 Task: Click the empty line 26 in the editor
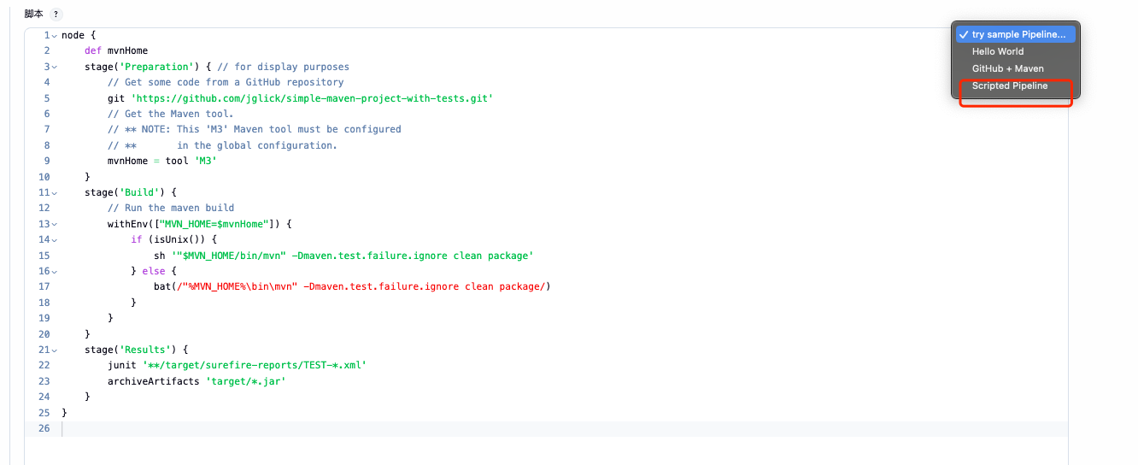564,428
